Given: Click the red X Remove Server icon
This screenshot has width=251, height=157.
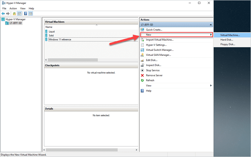Looking at the screenshot, I should coord(142,75).
